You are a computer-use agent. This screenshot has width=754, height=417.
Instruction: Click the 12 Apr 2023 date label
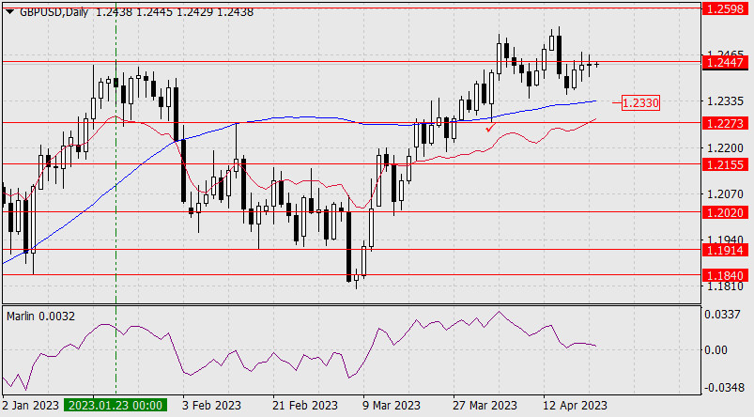(x=575, y=406)
